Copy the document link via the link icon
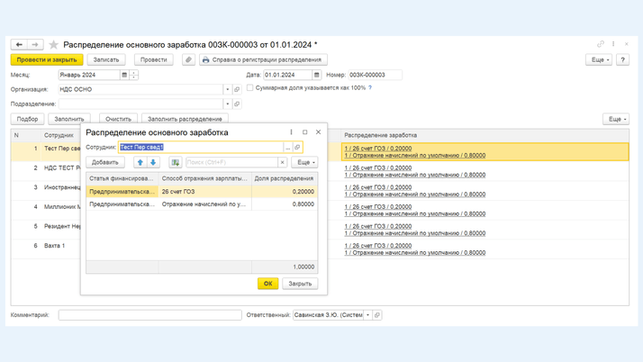This screenshot has width=643, height=362. tap(601, 44)
